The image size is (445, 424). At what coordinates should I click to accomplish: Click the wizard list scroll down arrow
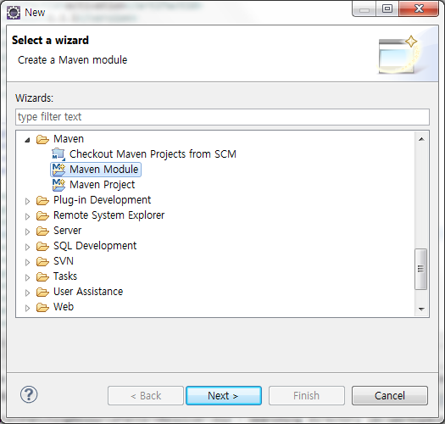421,309
